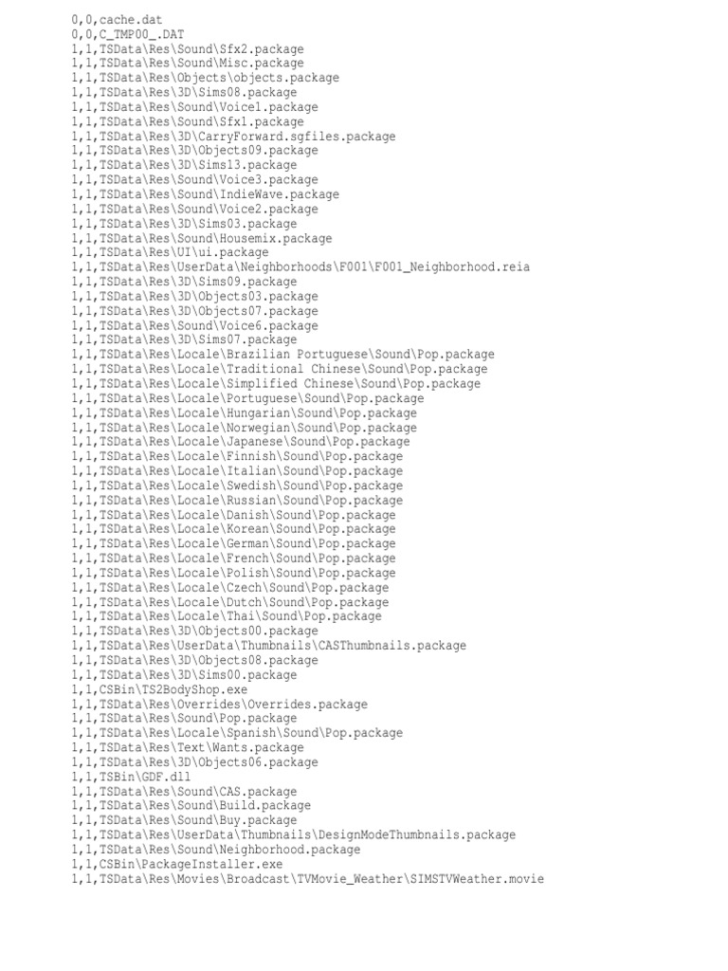
Task: Select the DesignModeThumbnails.package line
Action: point(294,835)
